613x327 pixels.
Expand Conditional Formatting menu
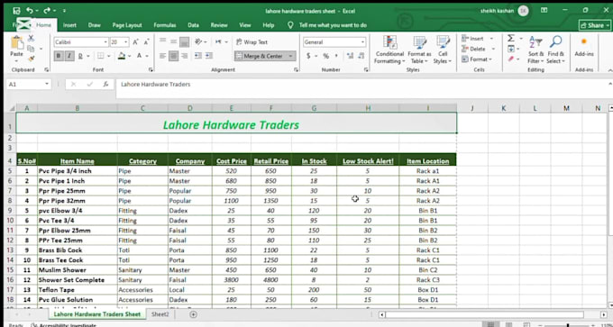click(389, 50)
